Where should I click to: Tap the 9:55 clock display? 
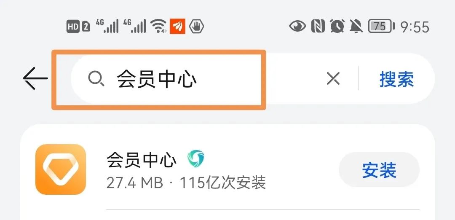(x=415, y=27)
